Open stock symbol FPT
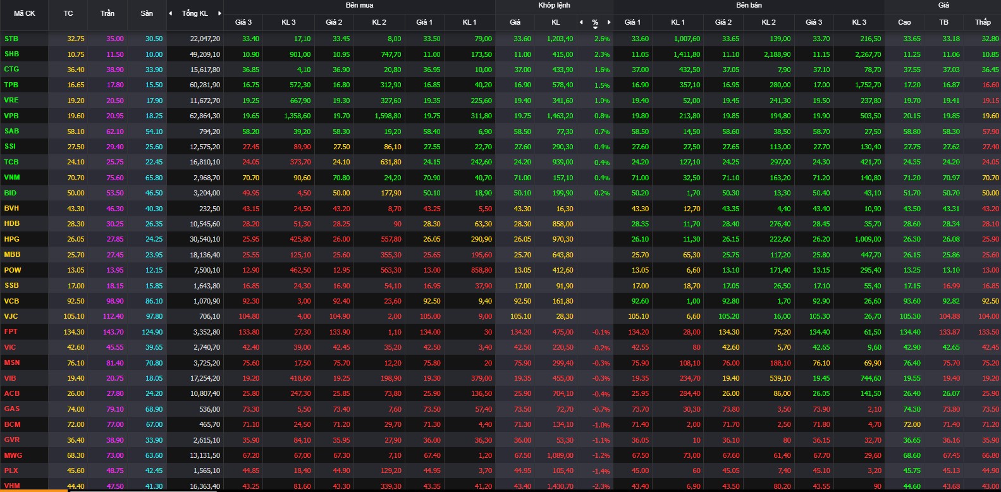The height and width of the screenshot is (492, 1001). [11, 331]
